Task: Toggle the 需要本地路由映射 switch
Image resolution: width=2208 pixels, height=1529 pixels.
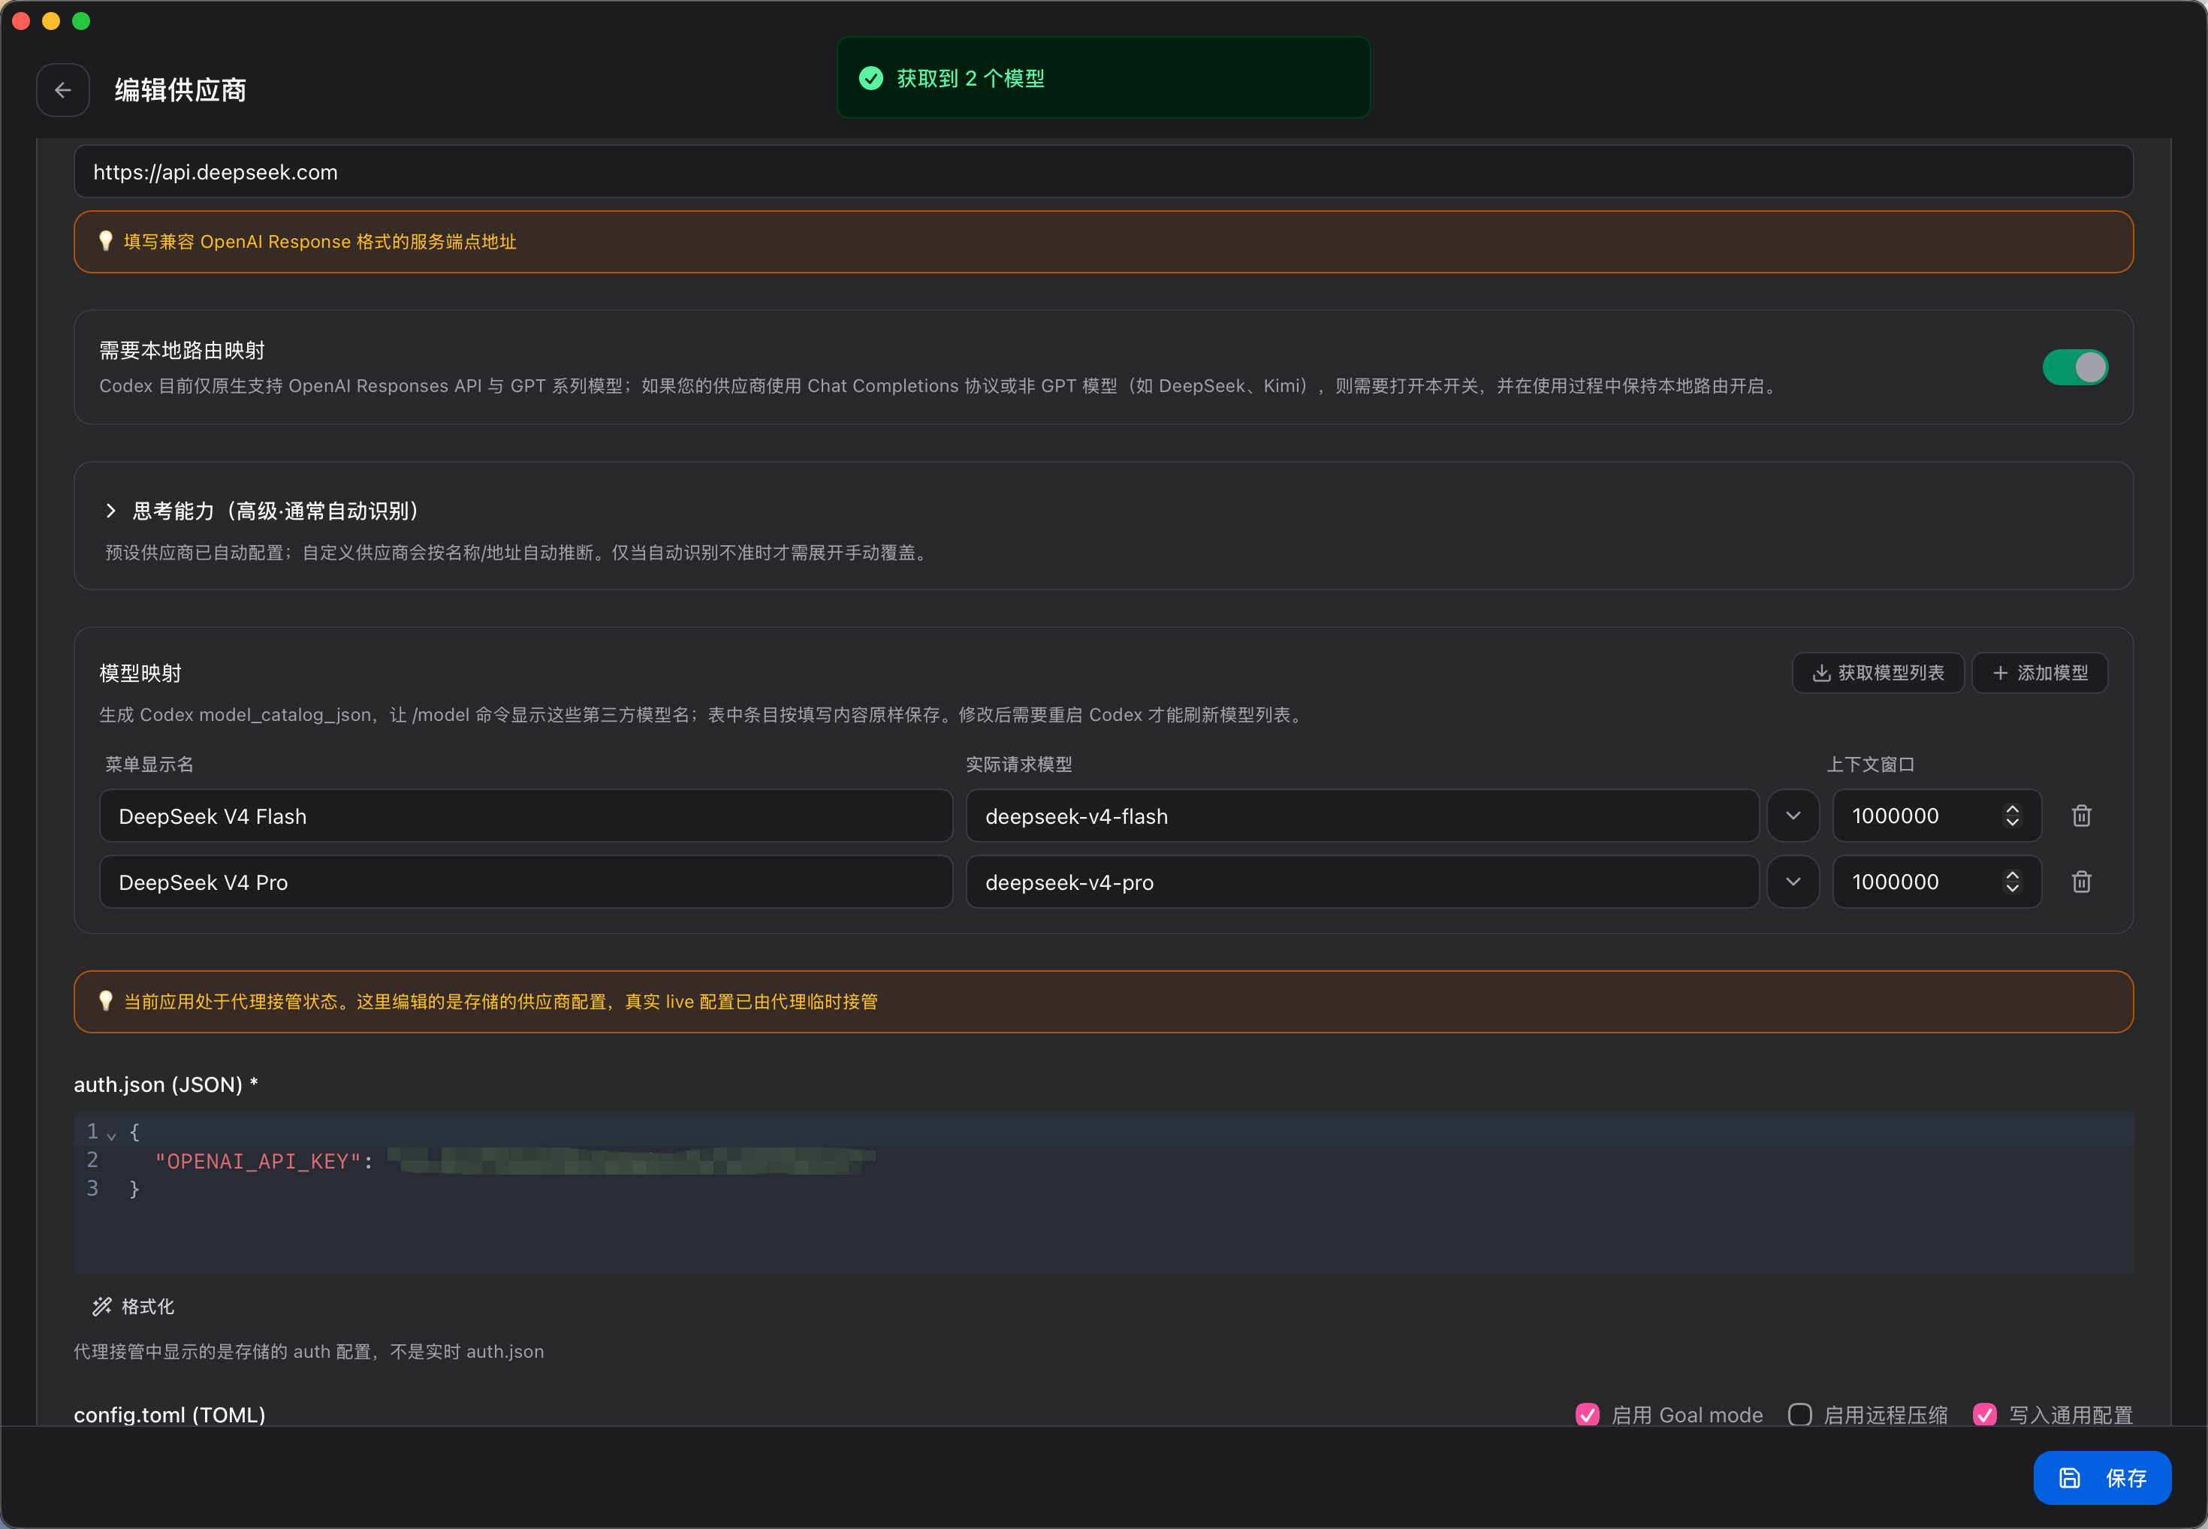Action: point(2075,367)
